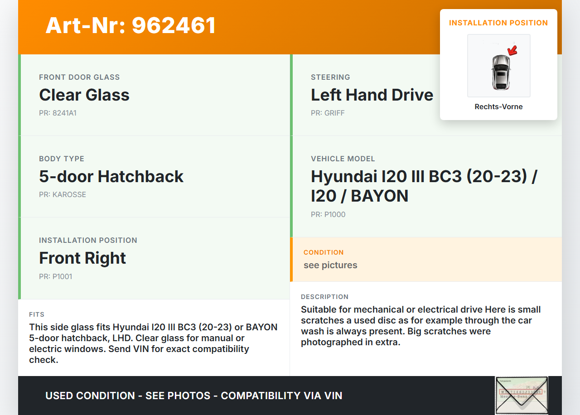Click the 'Used Condition - See Photos' footer text
Viewport: 580px width, 415px height.
click(193, 396)
